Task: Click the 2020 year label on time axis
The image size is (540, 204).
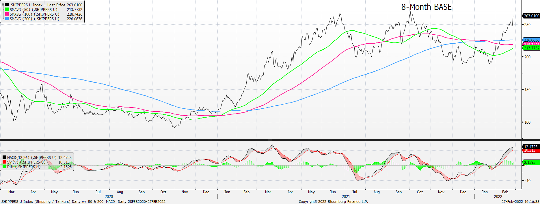Action: tap(109, 196)
